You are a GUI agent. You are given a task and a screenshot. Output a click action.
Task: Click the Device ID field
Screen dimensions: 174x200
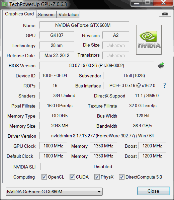pyautogui.click(x=55, y=75)
